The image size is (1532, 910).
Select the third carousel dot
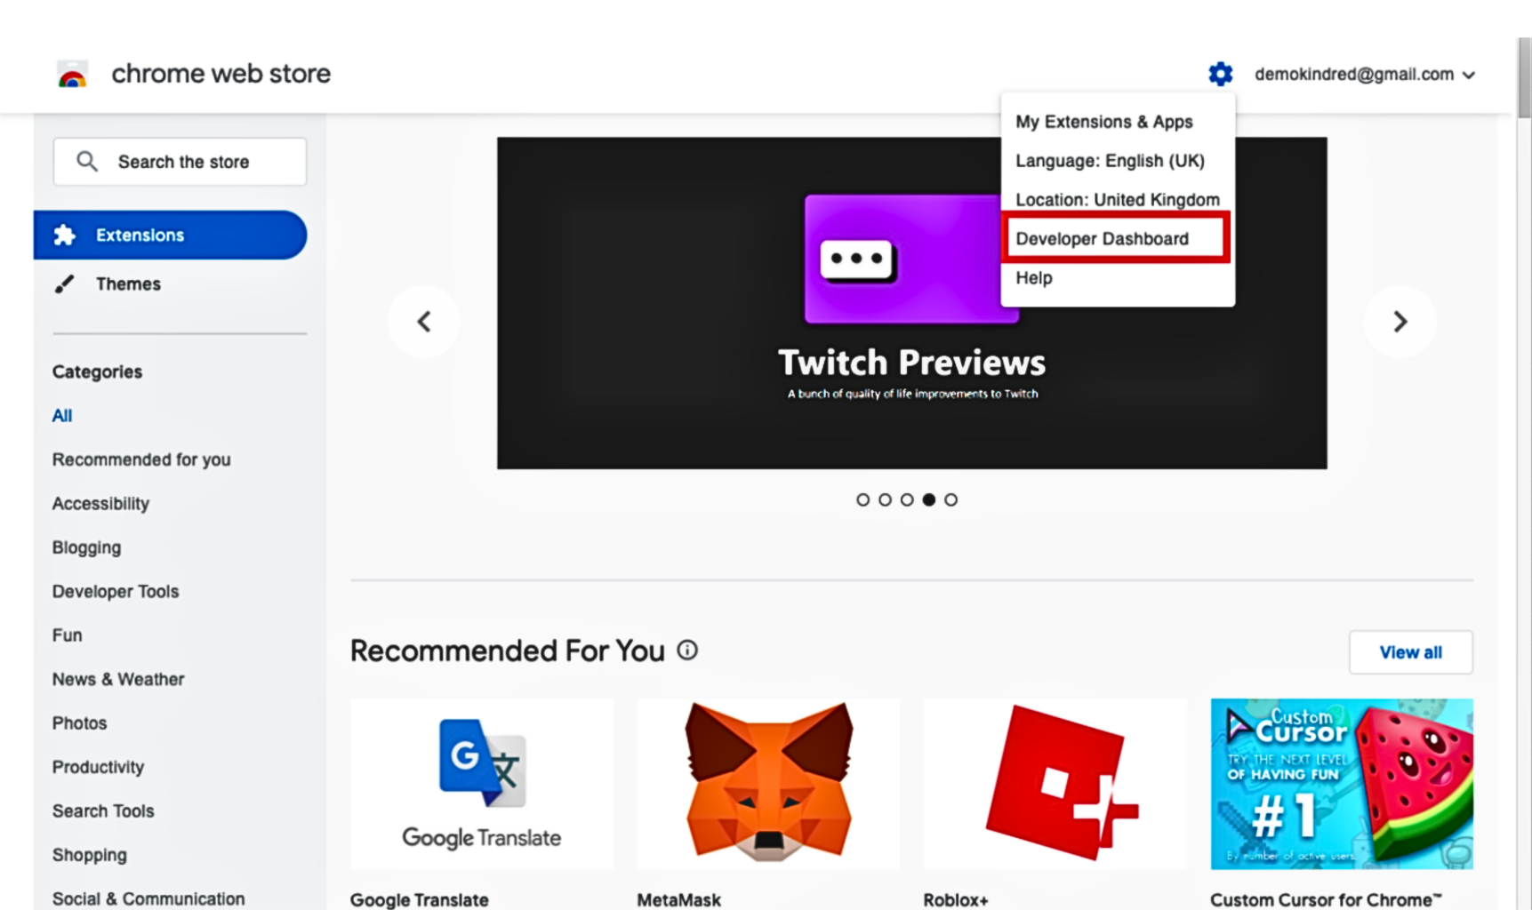[907, 499]
